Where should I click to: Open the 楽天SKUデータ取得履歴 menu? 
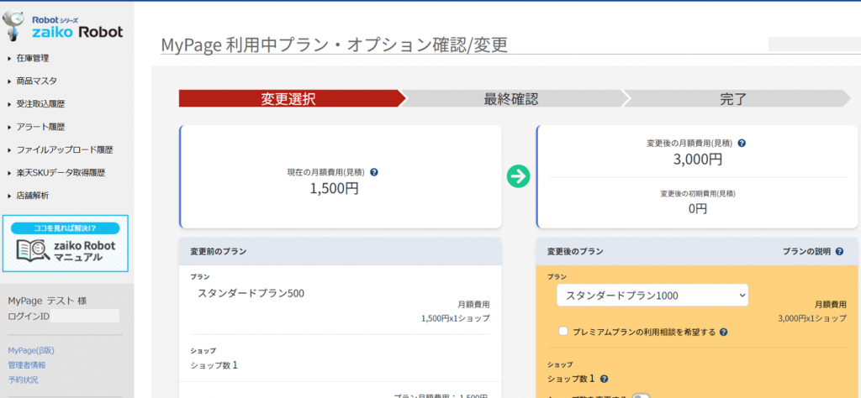(61, 173)
